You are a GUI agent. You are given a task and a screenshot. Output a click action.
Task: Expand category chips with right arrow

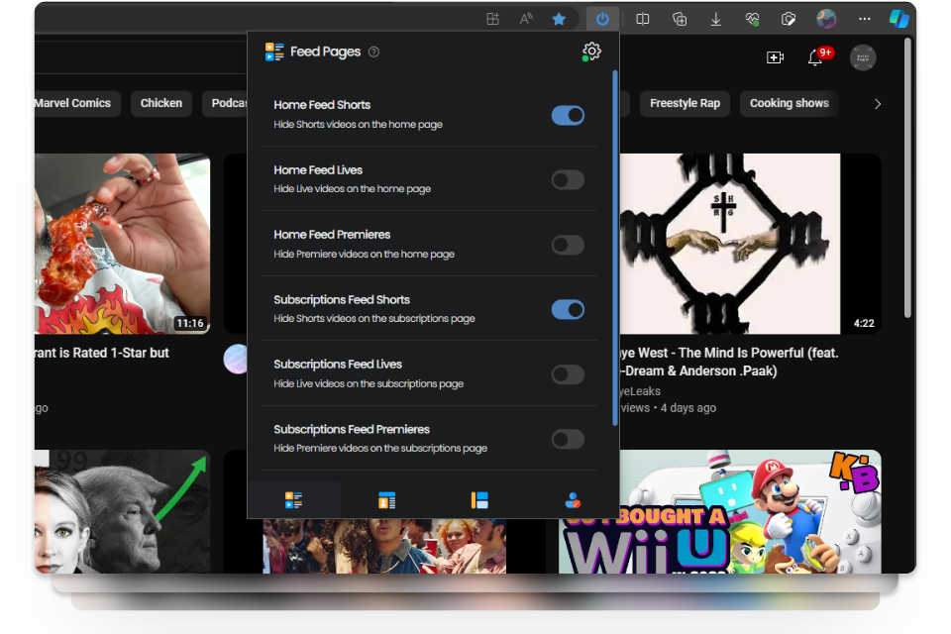point(877,103)
